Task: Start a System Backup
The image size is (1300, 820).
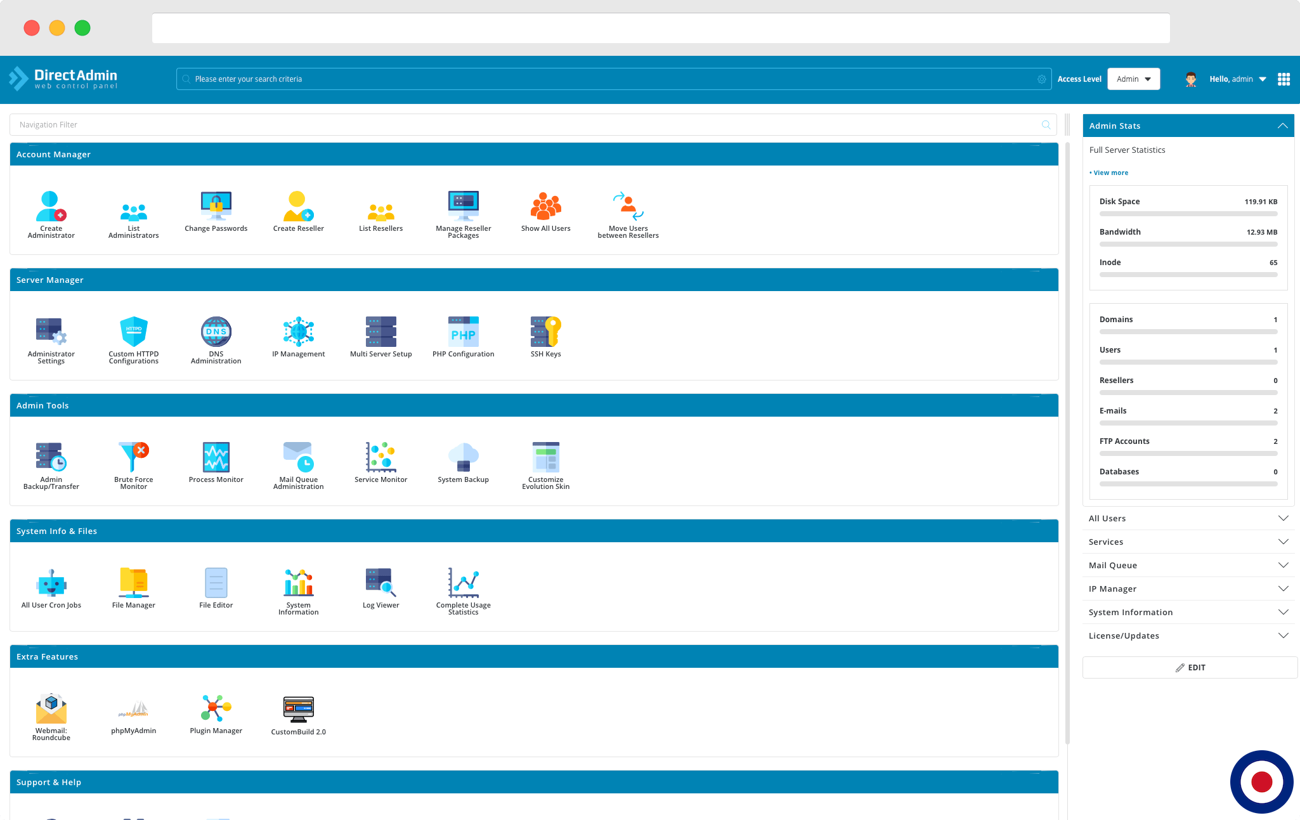Action: click(463, 462)
